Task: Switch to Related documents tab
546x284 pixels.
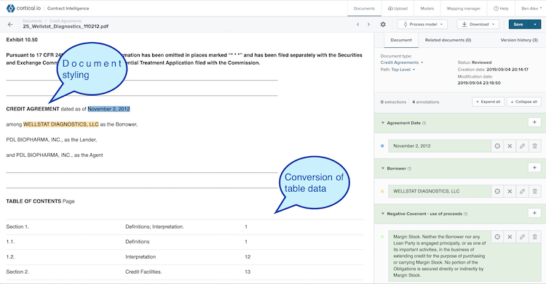Action: point(448,40)
